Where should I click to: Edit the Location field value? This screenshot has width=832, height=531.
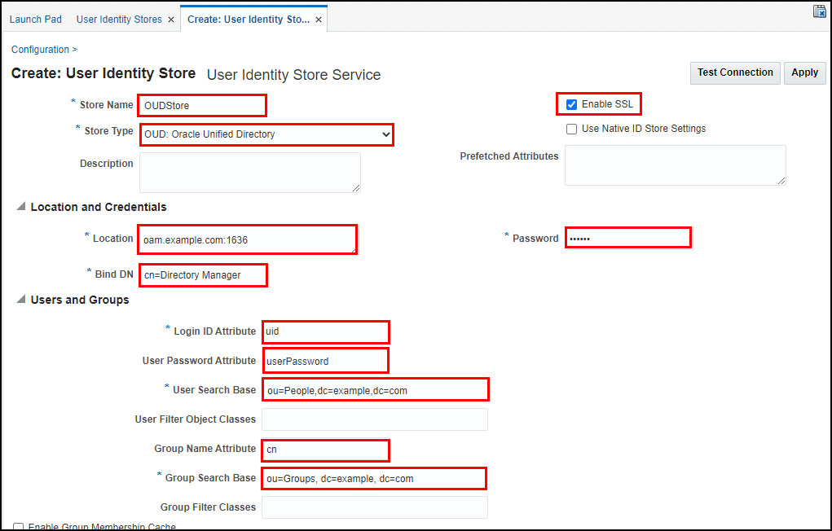(247, 239)
